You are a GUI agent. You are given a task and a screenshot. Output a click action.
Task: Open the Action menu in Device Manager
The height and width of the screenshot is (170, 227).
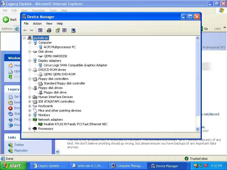click(37, 24)
